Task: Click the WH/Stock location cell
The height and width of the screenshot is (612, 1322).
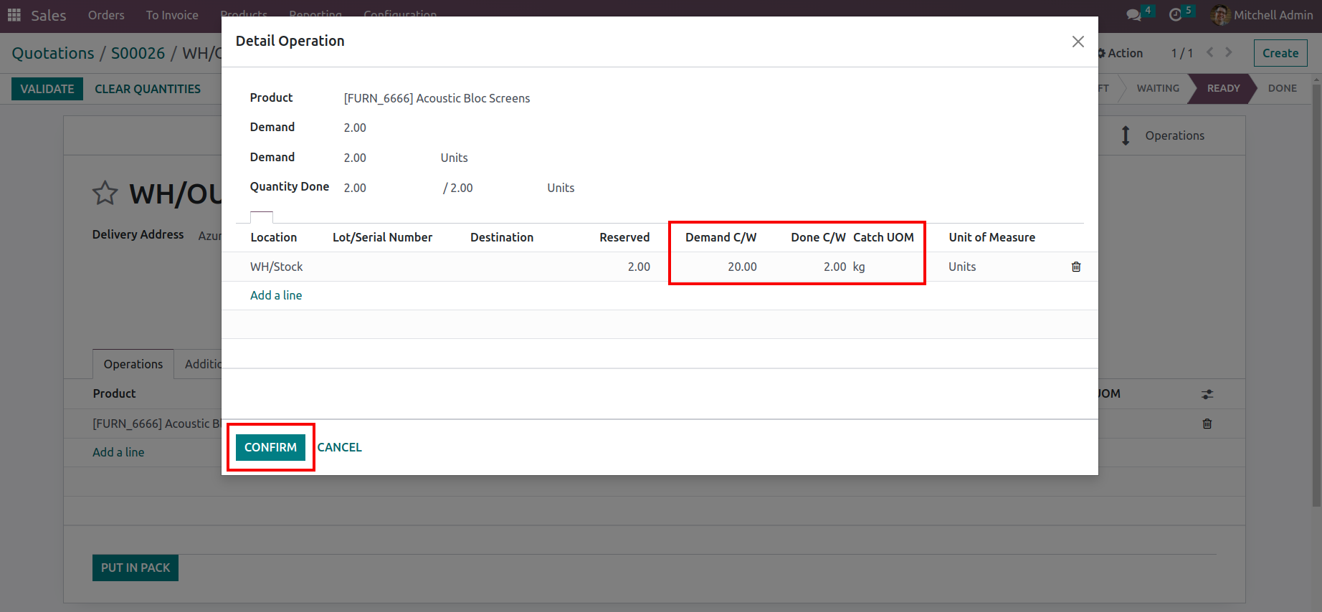Action: pos(277,267)
